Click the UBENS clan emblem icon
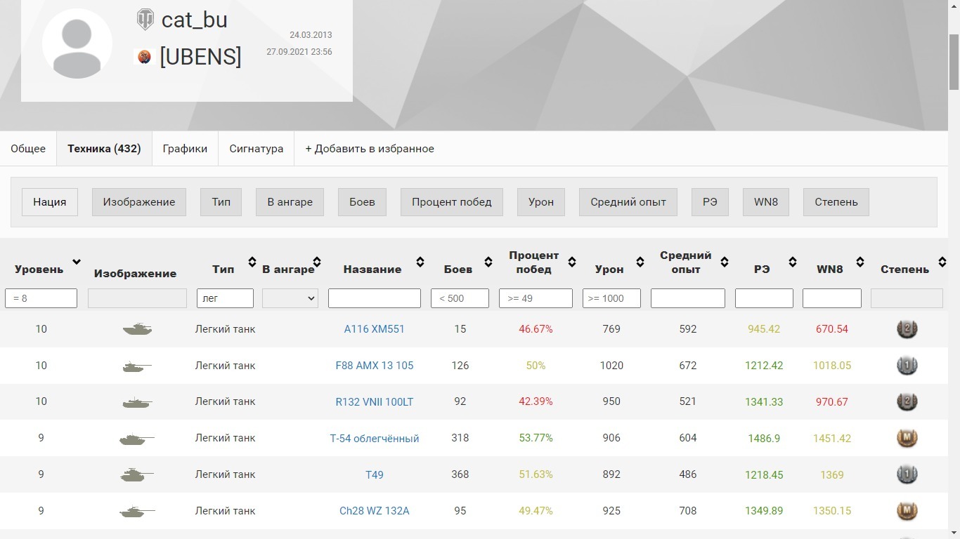 (144, 57)
